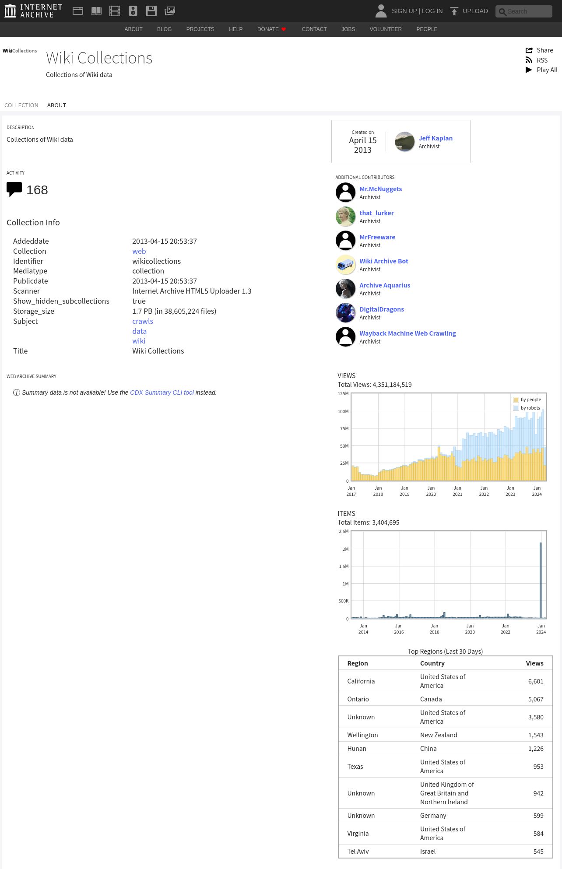Switch to the COLLECTION tab
Screen dimensions: 562x869
click(21, 105)
